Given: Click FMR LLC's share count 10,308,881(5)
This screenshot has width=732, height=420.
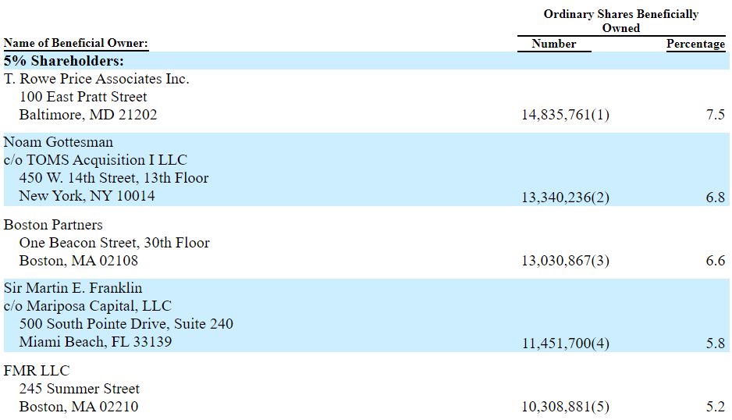Looking at the screenshot, I should click(565, 407).
